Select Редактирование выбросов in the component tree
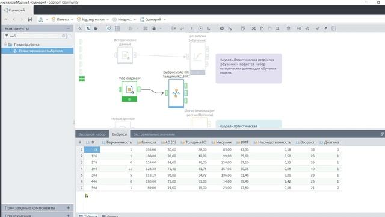Screen dimensions: 385x217 click(37, 51)
